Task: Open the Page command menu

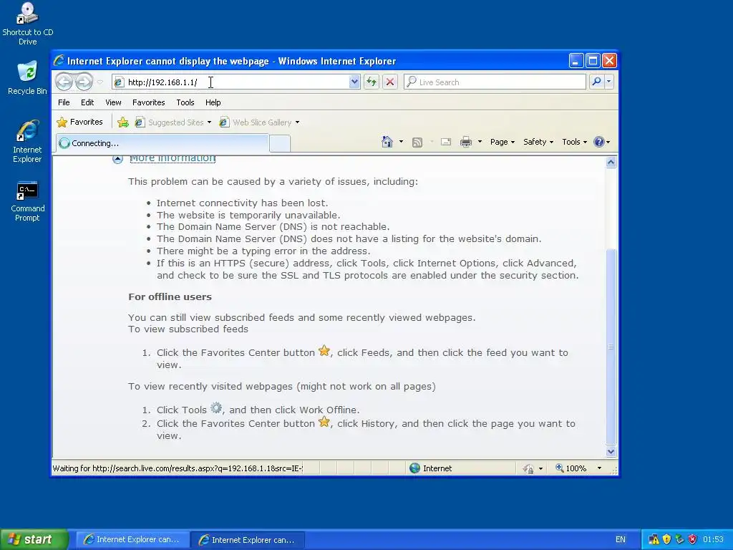Action: click(502, 142)
